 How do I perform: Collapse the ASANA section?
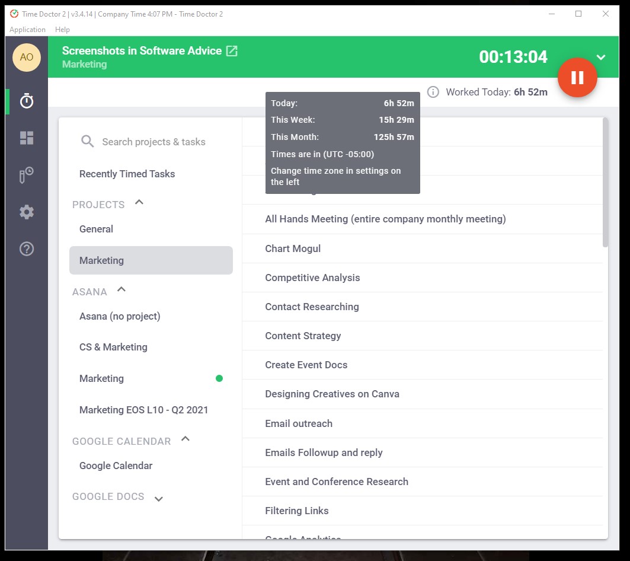(121, 289)
